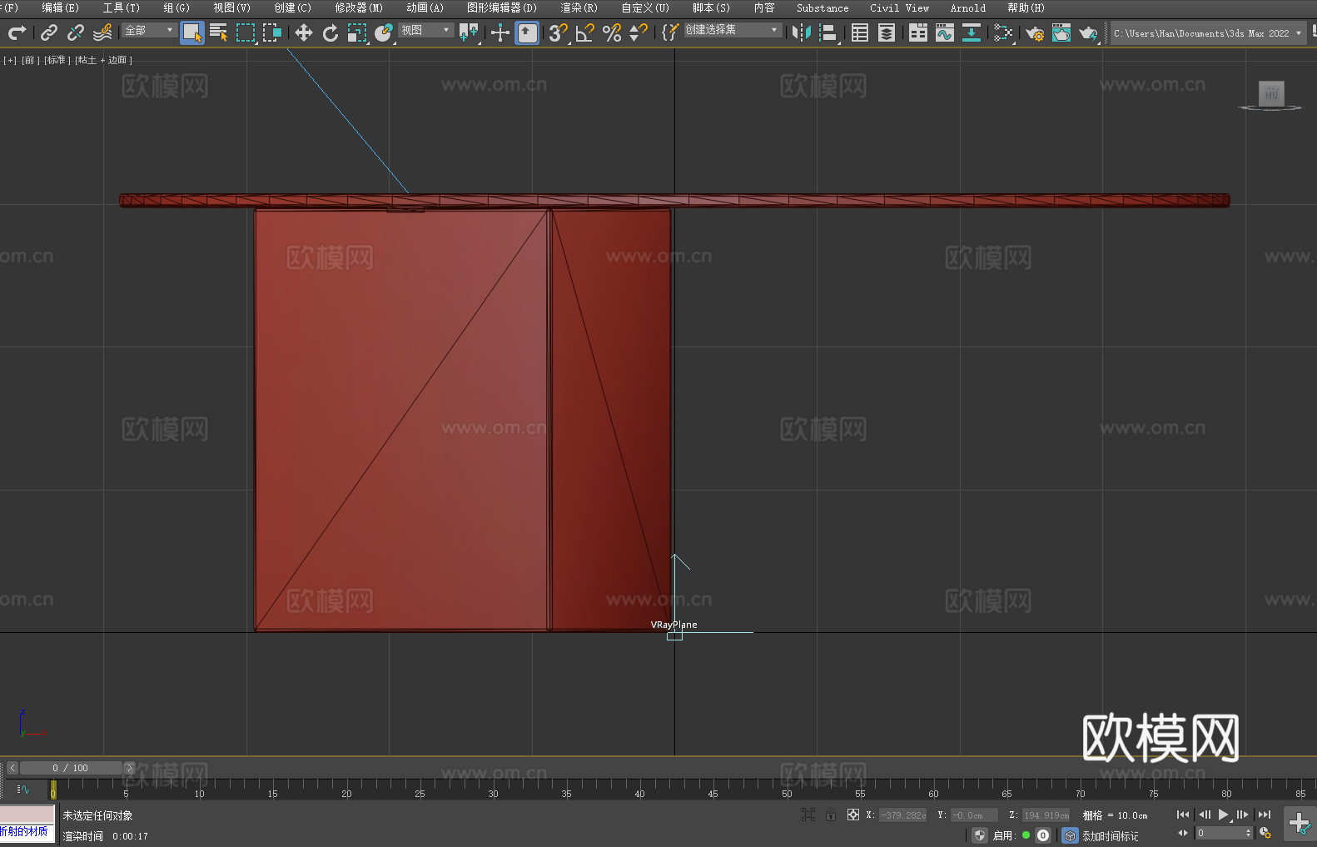
Task: Click the [前] viewport view label
Action: (x=31, y=60)
